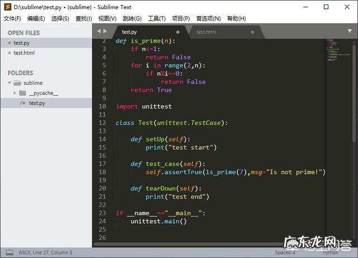Click the print("test end") line
This screenshot has width=358, height=258.
pyautogui.click(x=177, y=197)
